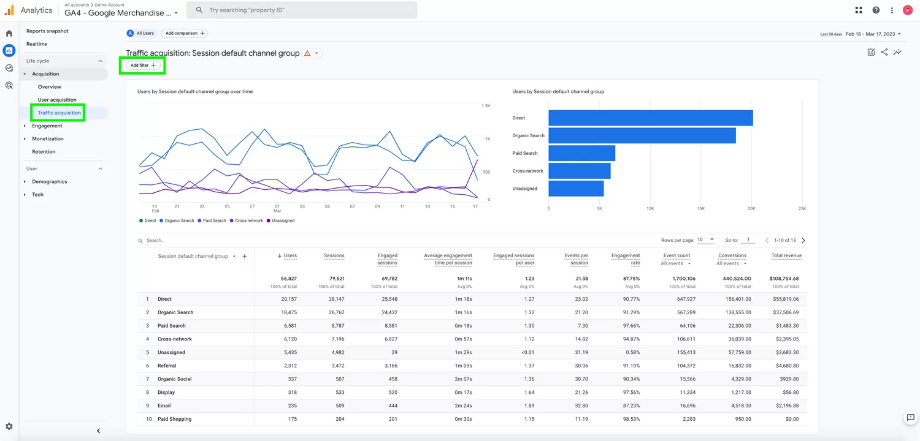Collapse the left navigation panel arrow
Screen dimensions: 920x441
[98, 431]
